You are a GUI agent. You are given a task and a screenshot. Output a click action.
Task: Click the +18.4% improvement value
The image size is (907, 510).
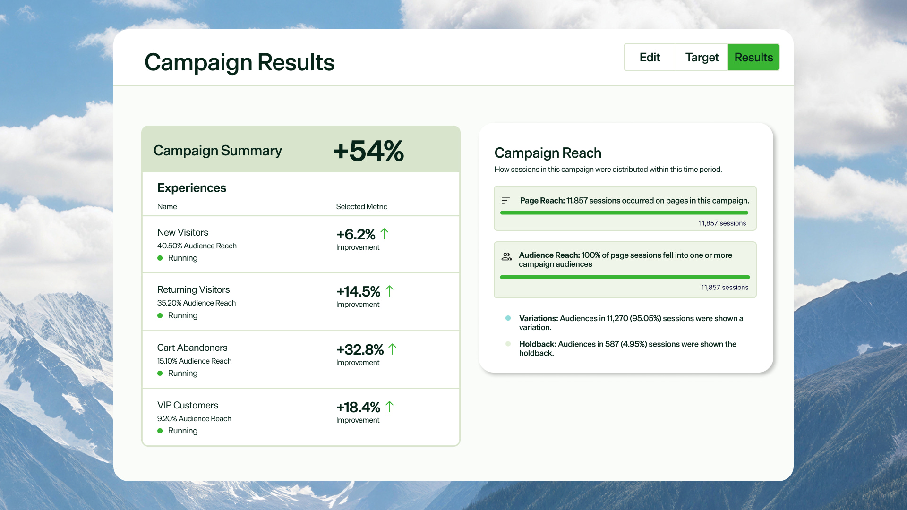click(x=358, y=407)
